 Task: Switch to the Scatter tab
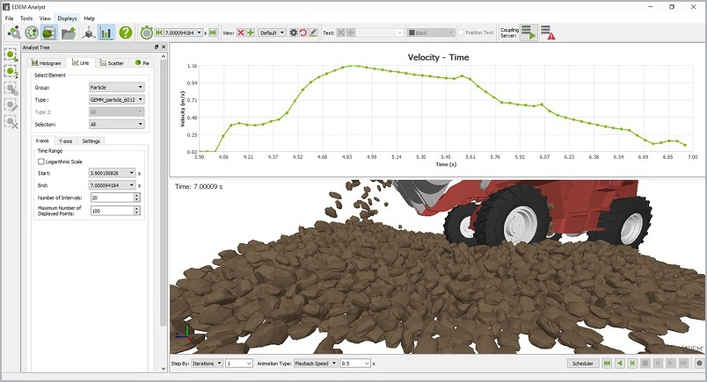112,63
